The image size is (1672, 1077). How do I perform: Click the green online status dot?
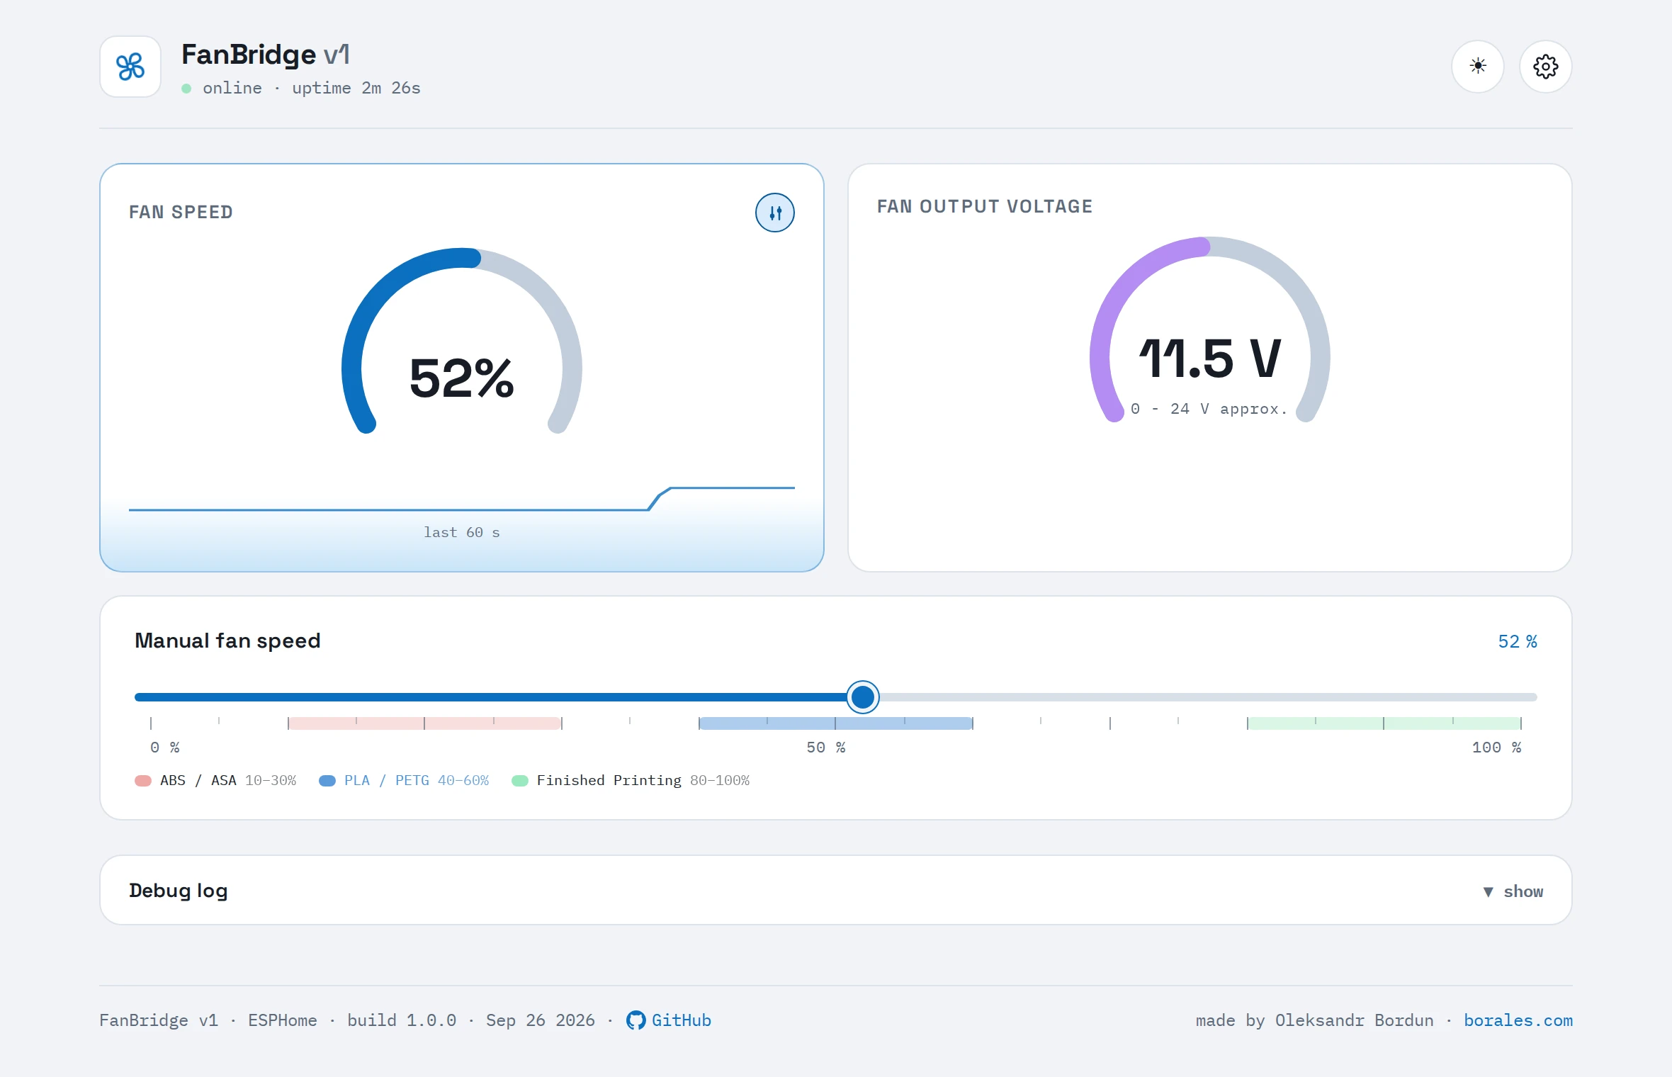[x=186, y=89]
